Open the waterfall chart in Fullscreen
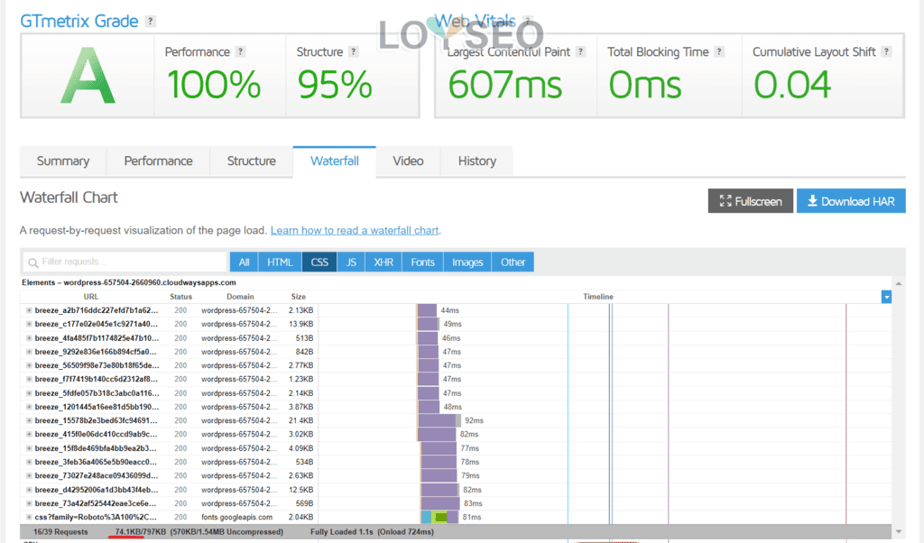Viewport: 924px width, 543px height. tap(751, 201)
